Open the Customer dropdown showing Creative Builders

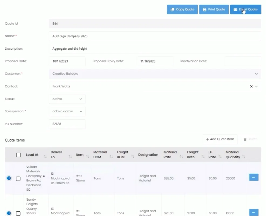(155, 74)
